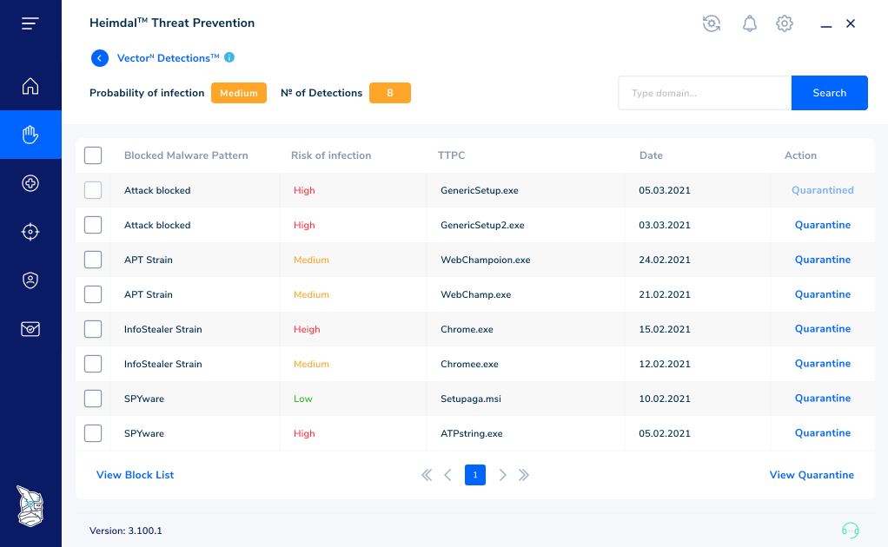The height and width of the screenshot is (547, 888).
Task: Click the notifications bell icon
Action: point(749,23)
